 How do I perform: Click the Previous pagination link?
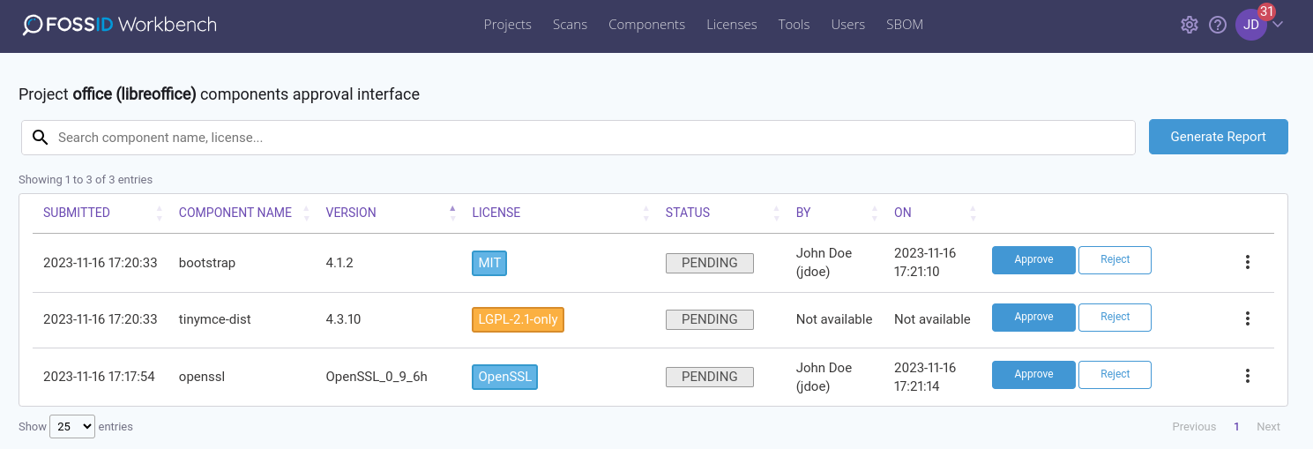click(x=1194, y=427)
